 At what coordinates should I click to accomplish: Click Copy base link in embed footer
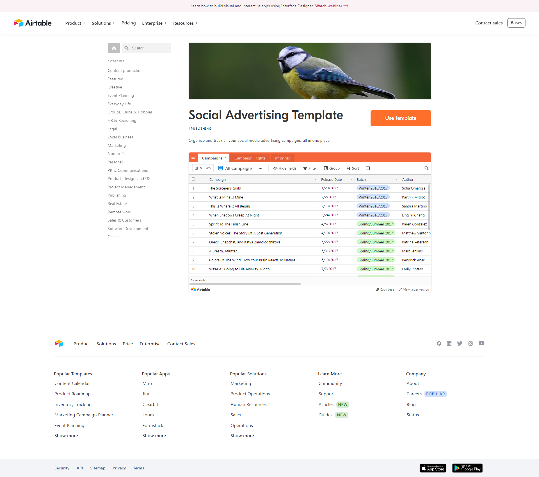tap(385, 289)
